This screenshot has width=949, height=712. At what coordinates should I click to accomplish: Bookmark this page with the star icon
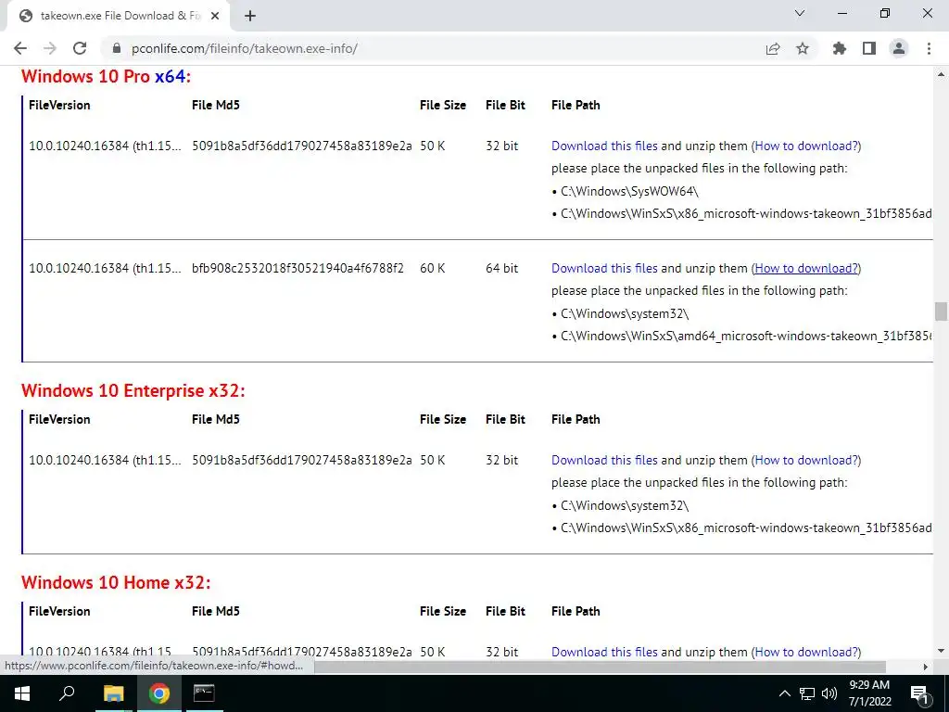(803, 48)
